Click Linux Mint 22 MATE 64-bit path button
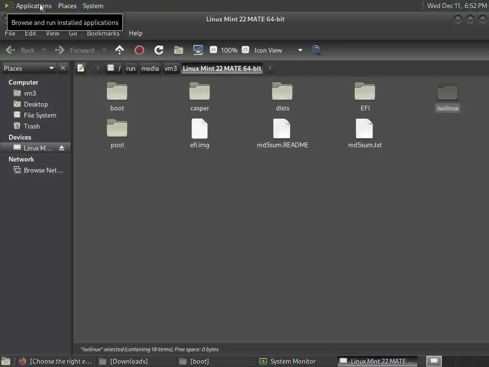The image size is (489, 367). (x=222, y=68)
